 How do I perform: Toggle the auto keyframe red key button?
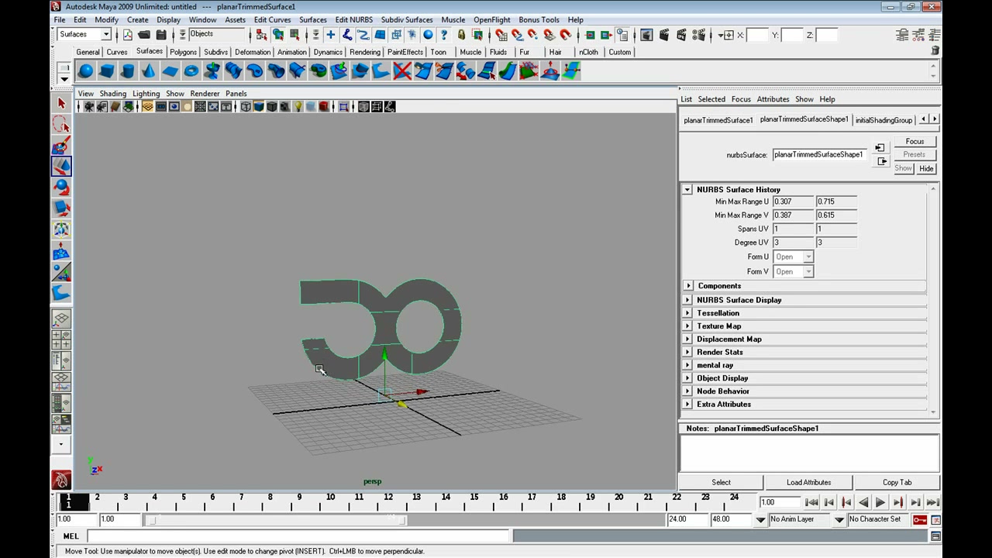click(920, 519)
